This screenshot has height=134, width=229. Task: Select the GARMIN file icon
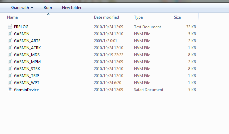coord(10,34)
